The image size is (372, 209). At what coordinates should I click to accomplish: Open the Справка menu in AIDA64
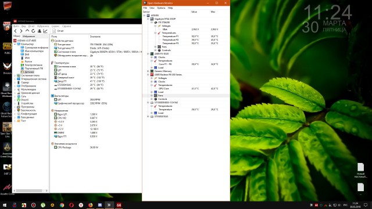pyautogui.click(x=67, y=26)
